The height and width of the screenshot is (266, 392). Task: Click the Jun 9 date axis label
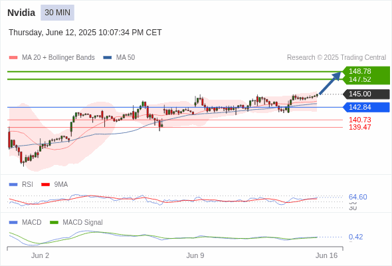[195, 255]
